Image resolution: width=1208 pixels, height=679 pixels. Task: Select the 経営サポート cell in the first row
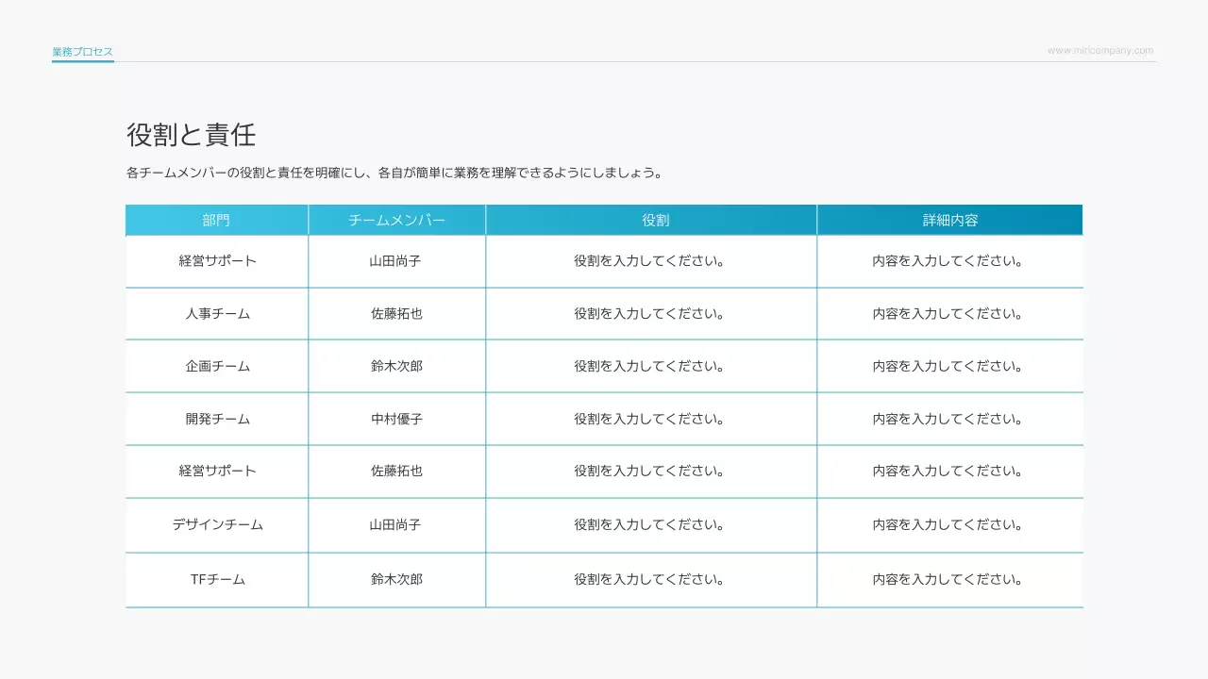pyautogui.click(x=216, y=261)
